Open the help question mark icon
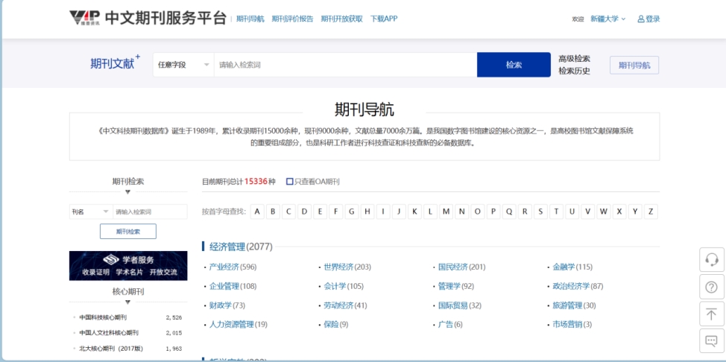 [712, 287]
